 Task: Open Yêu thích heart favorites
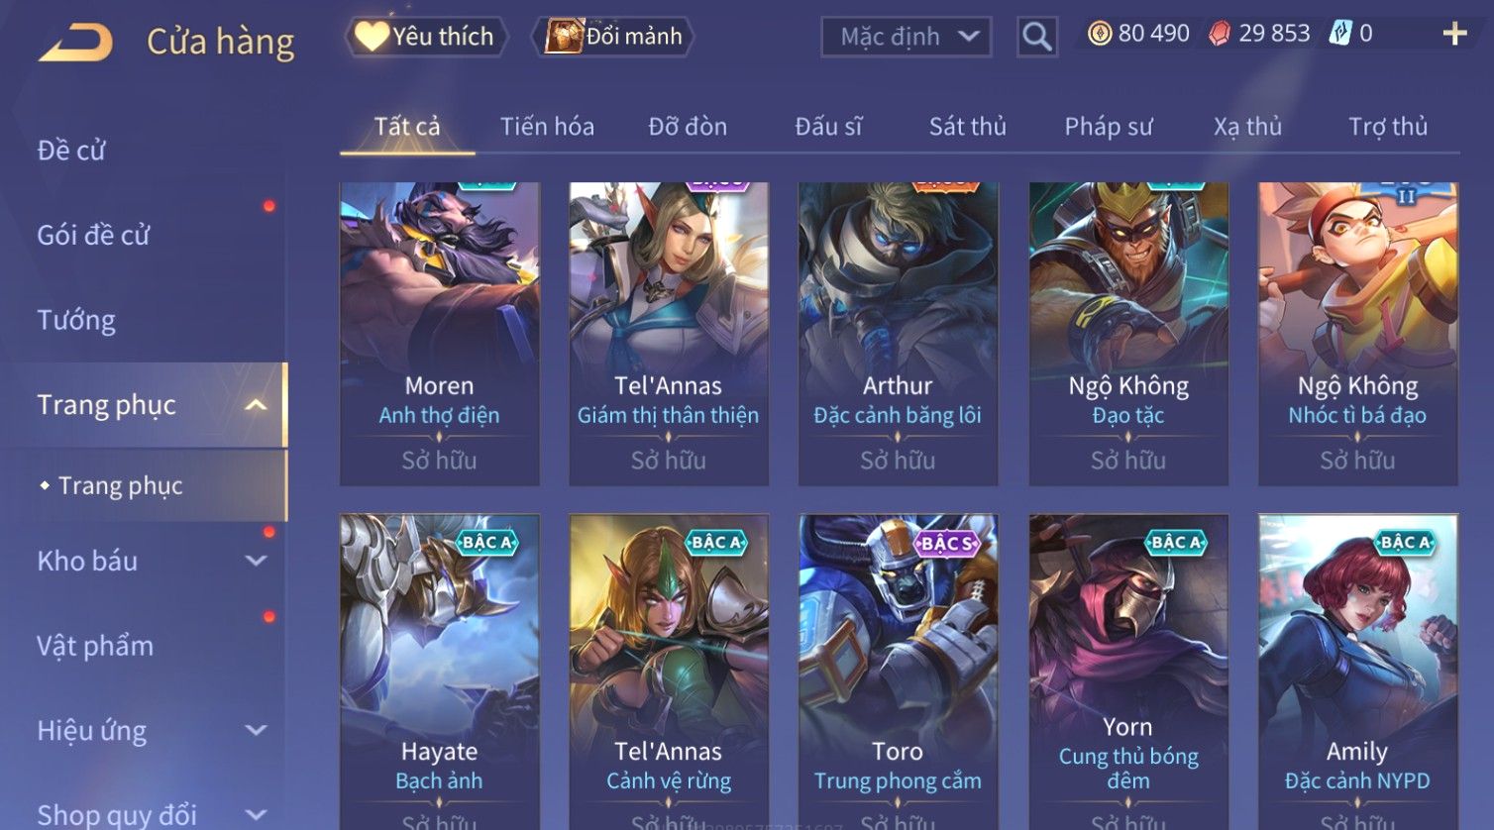(426, 37)
